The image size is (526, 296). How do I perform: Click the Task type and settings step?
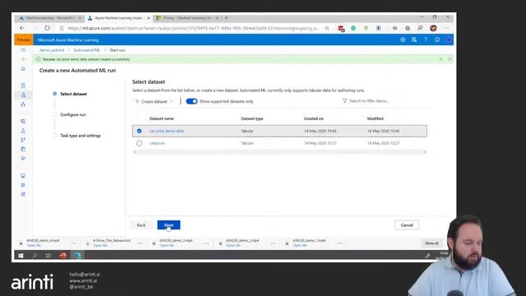coord(81,136)
